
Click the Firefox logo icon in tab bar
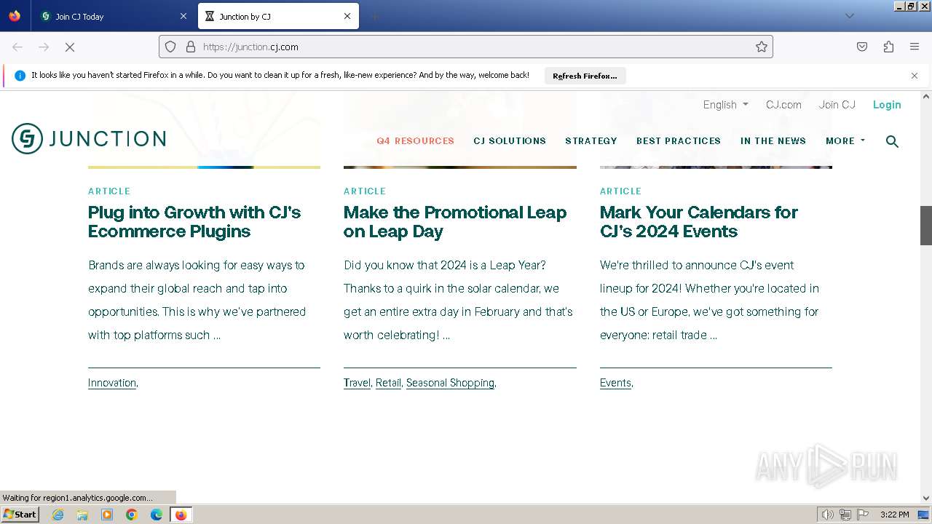pyautogui.click(x=15, y=15)
